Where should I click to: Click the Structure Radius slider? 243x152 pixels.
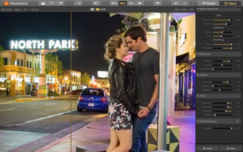[x=222, y=65]
